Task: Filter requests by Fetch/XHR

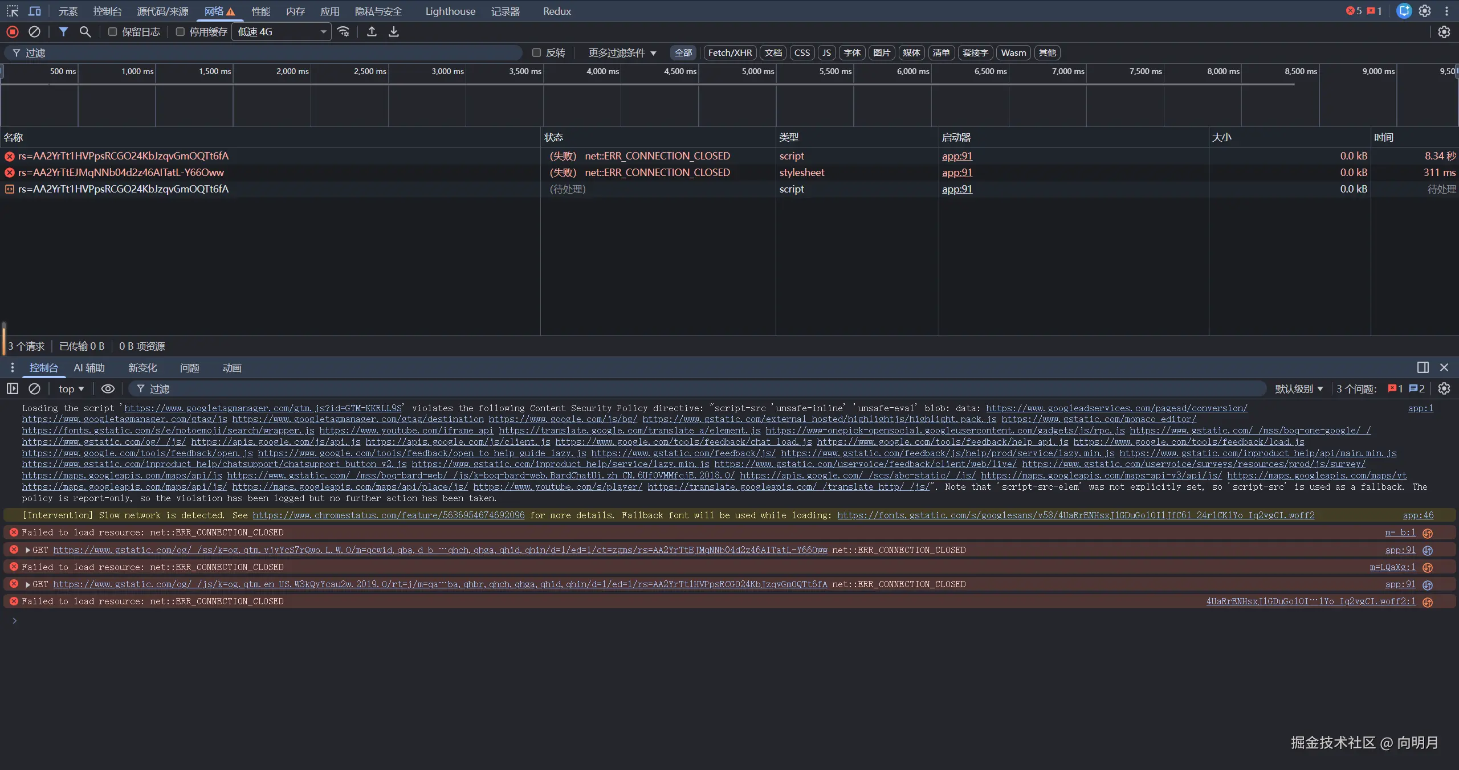Action: tap(730, 53)
